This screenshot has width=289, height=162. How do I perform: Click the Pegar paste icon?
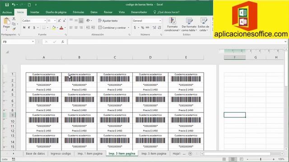point(7,21)
